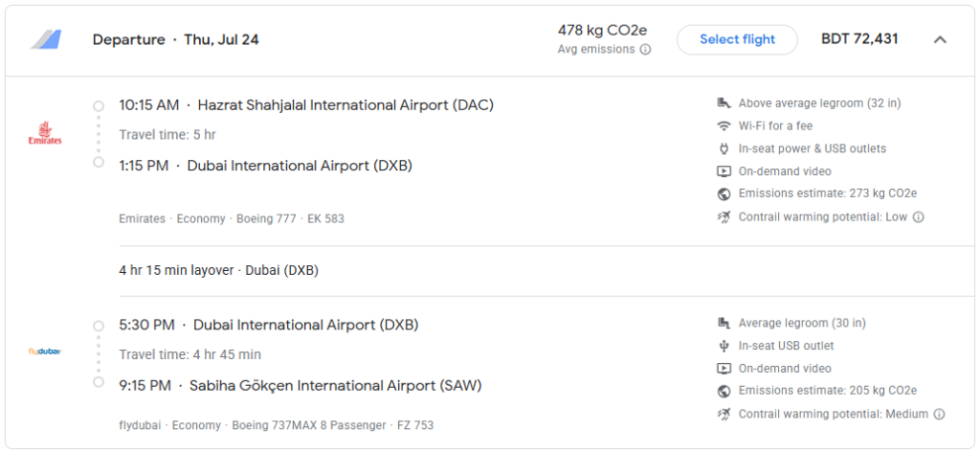Open the info icon beside Contrail warming Medium
Screen dimensions: 980x453
tap(939, 414)
